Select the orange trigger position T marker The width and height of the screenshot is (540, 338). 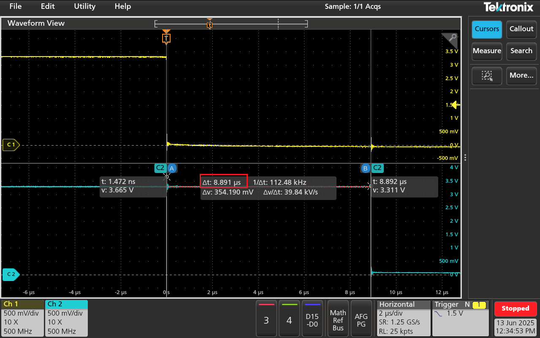tap(166, 38)
